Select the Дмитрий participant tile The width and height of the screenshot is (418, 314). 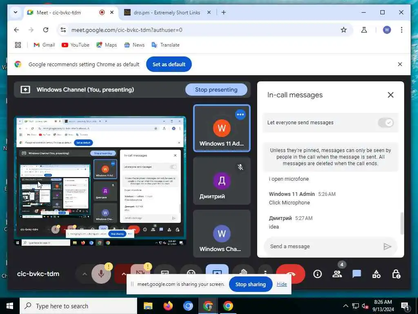coord(222,181)
